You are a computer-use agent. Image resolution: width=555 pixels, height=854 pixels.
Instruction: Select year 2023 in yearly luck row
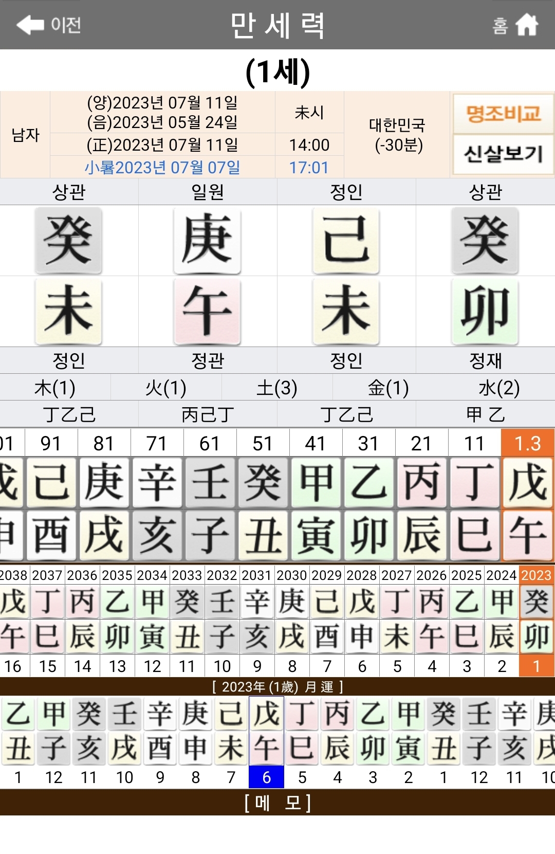536,622
